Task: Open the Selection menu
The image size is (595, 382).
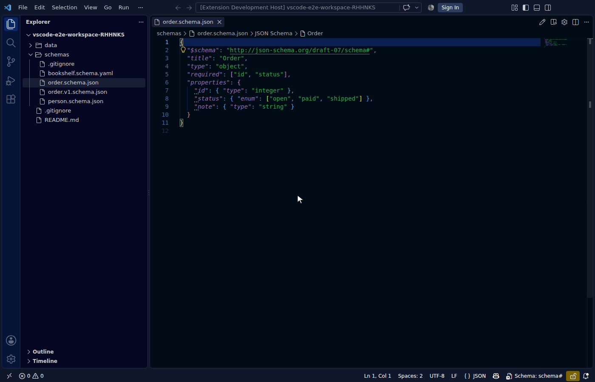Action: coord(65,8)
